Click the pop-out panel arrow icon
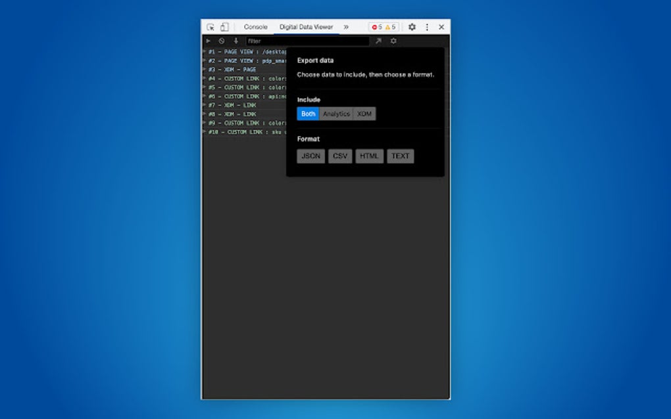The height and width of the screenshot is (419, 671). click(378, 41)
